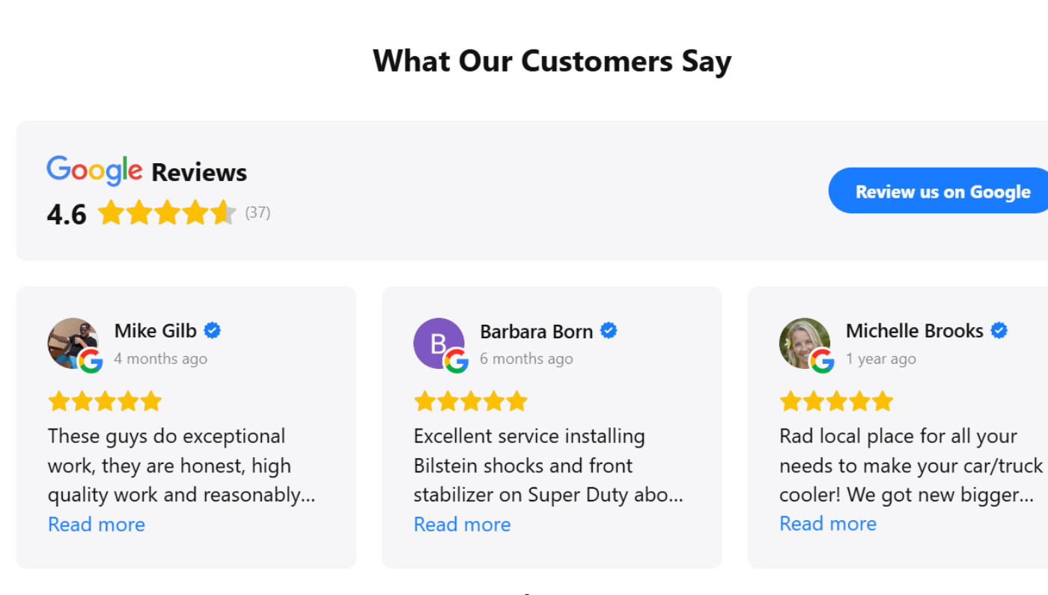Image resolution: width=1048 pixels, height=595 pixels.
Task: Expand Barbara Born's review with Read more
Action: pyautogui.click(x=462, y=525)
